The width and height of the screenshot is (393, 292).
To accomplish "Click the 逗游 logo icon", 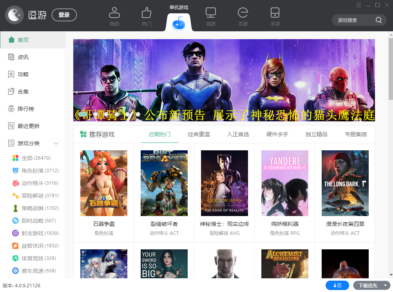I will [14, 15].
